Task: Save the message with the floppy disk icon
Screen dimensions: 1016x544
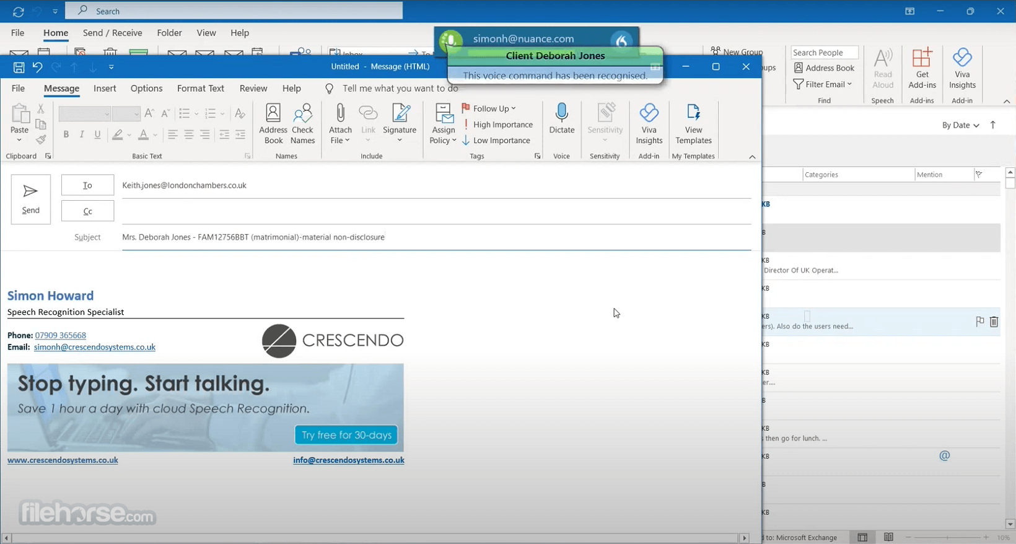Action: click(19, 67)
